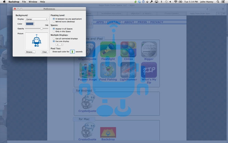Open the APPS tab on the webpage
The width and height of the screenshot is (228, 143).
coord(100,22)
